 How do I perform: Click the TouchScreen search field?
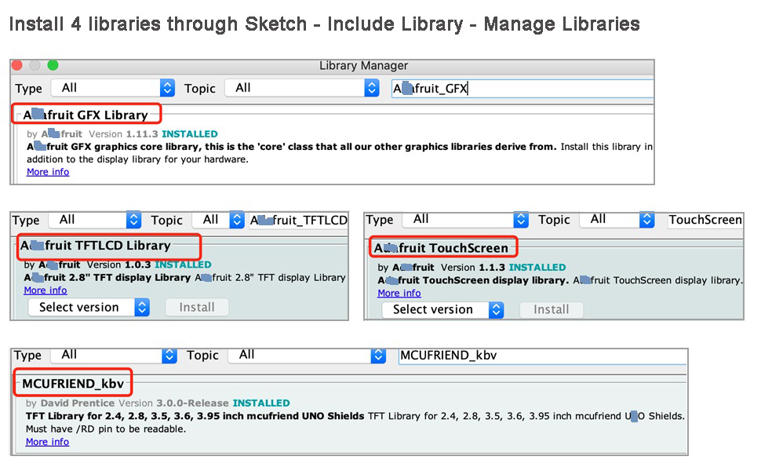[x=705, y=220]
